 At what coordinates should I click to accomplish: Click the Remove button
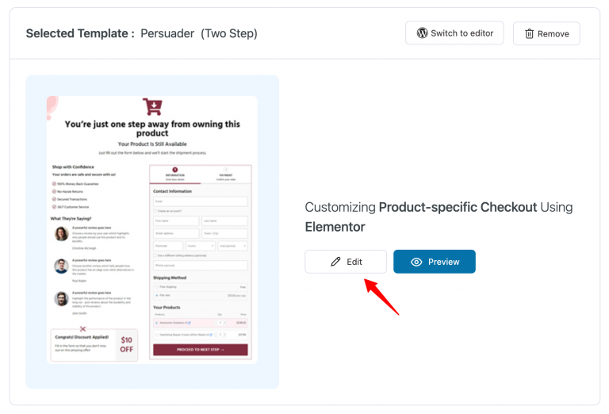click(x=546, y=34)
